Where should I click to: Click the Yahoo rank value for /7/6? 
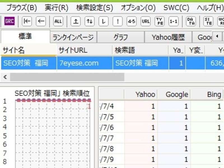[153, 128]
